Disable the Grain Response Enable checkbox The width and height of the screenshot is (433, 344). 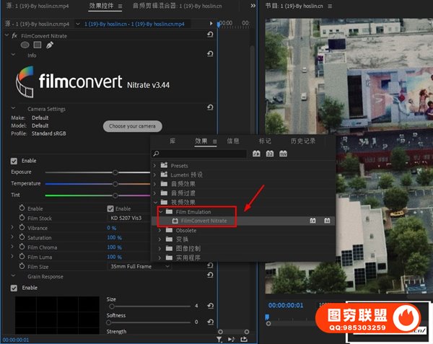click(14, 288)
